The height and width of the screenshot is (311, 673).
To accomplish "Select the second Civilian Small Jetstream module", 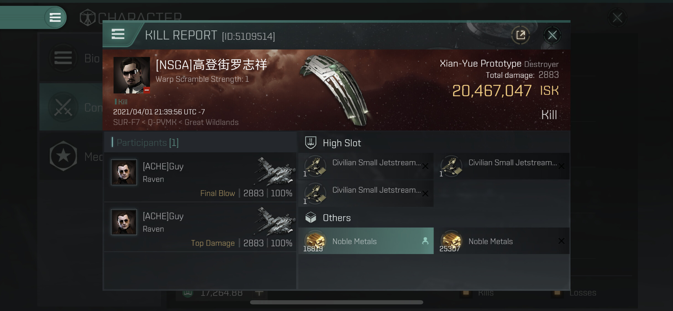I will coord(502,166).
